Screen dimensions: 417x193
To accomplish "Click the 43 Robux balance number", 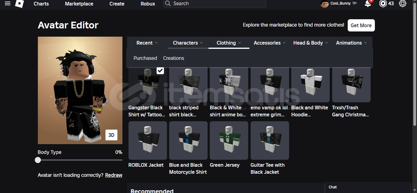I will [391, 4].
